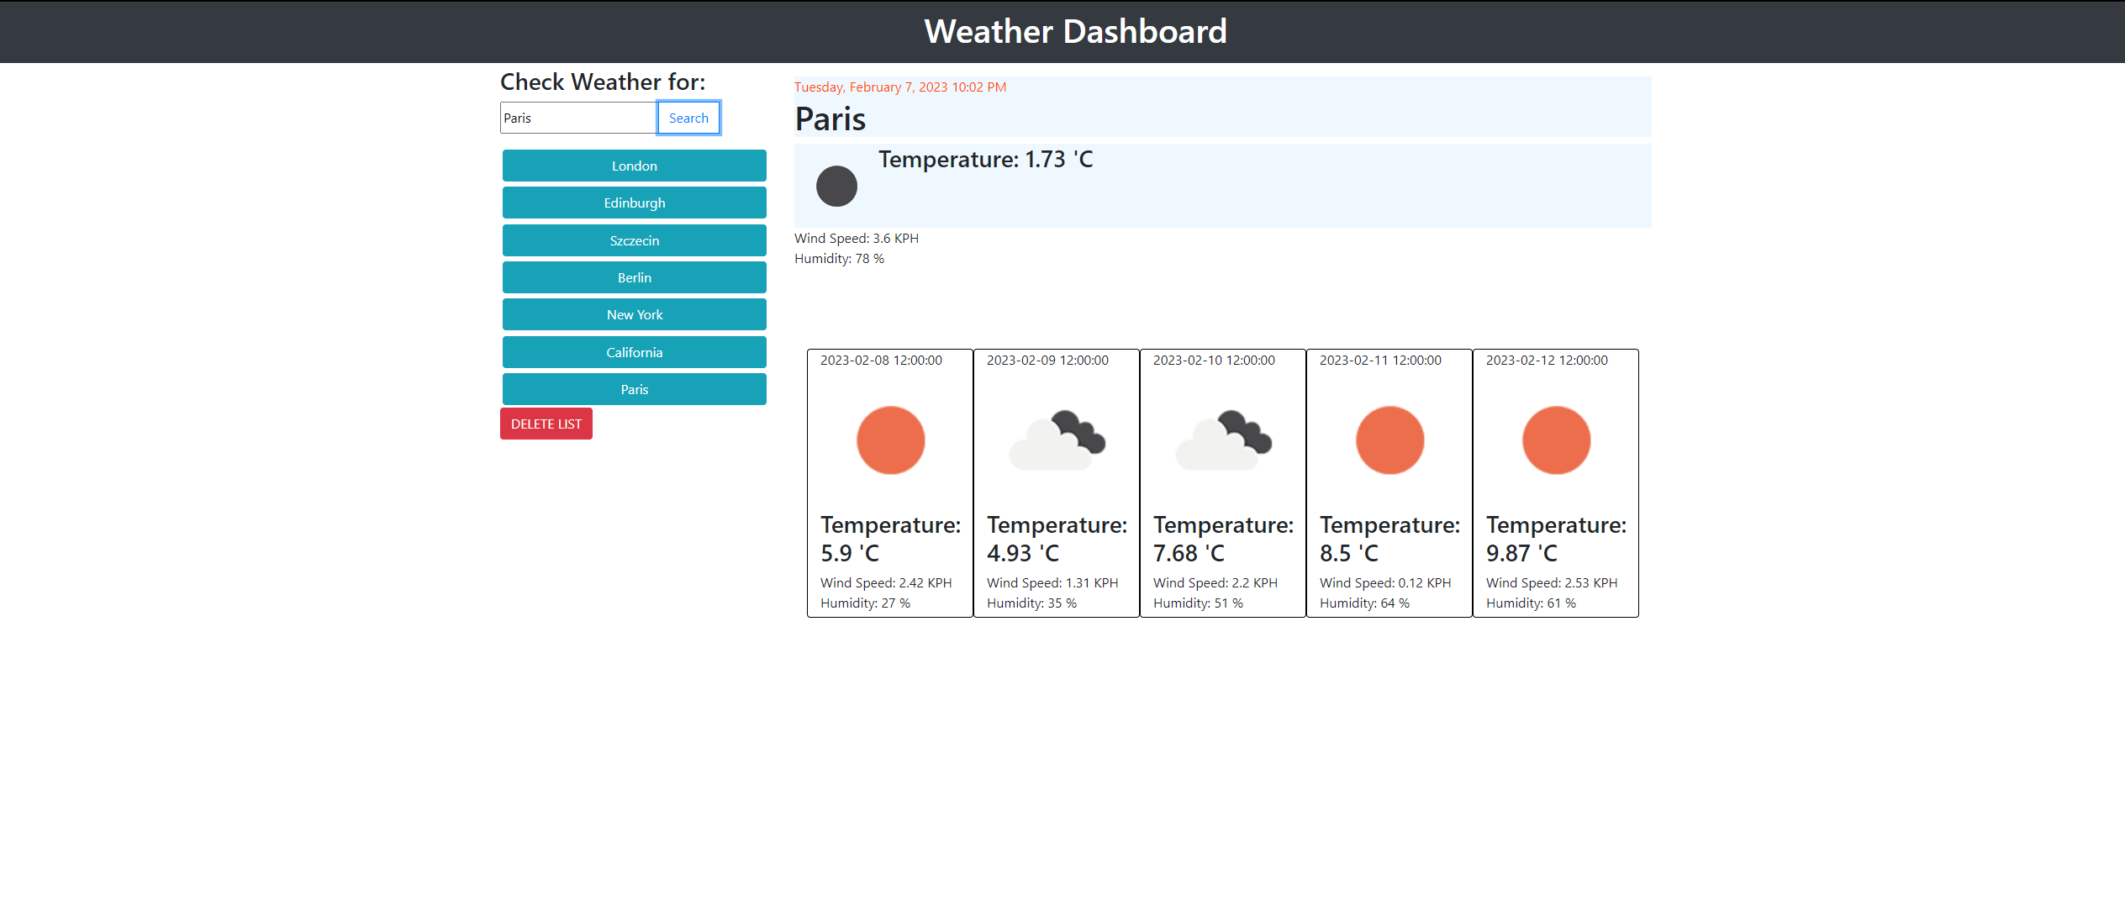Check Berlin's forecast

[634, 277]
